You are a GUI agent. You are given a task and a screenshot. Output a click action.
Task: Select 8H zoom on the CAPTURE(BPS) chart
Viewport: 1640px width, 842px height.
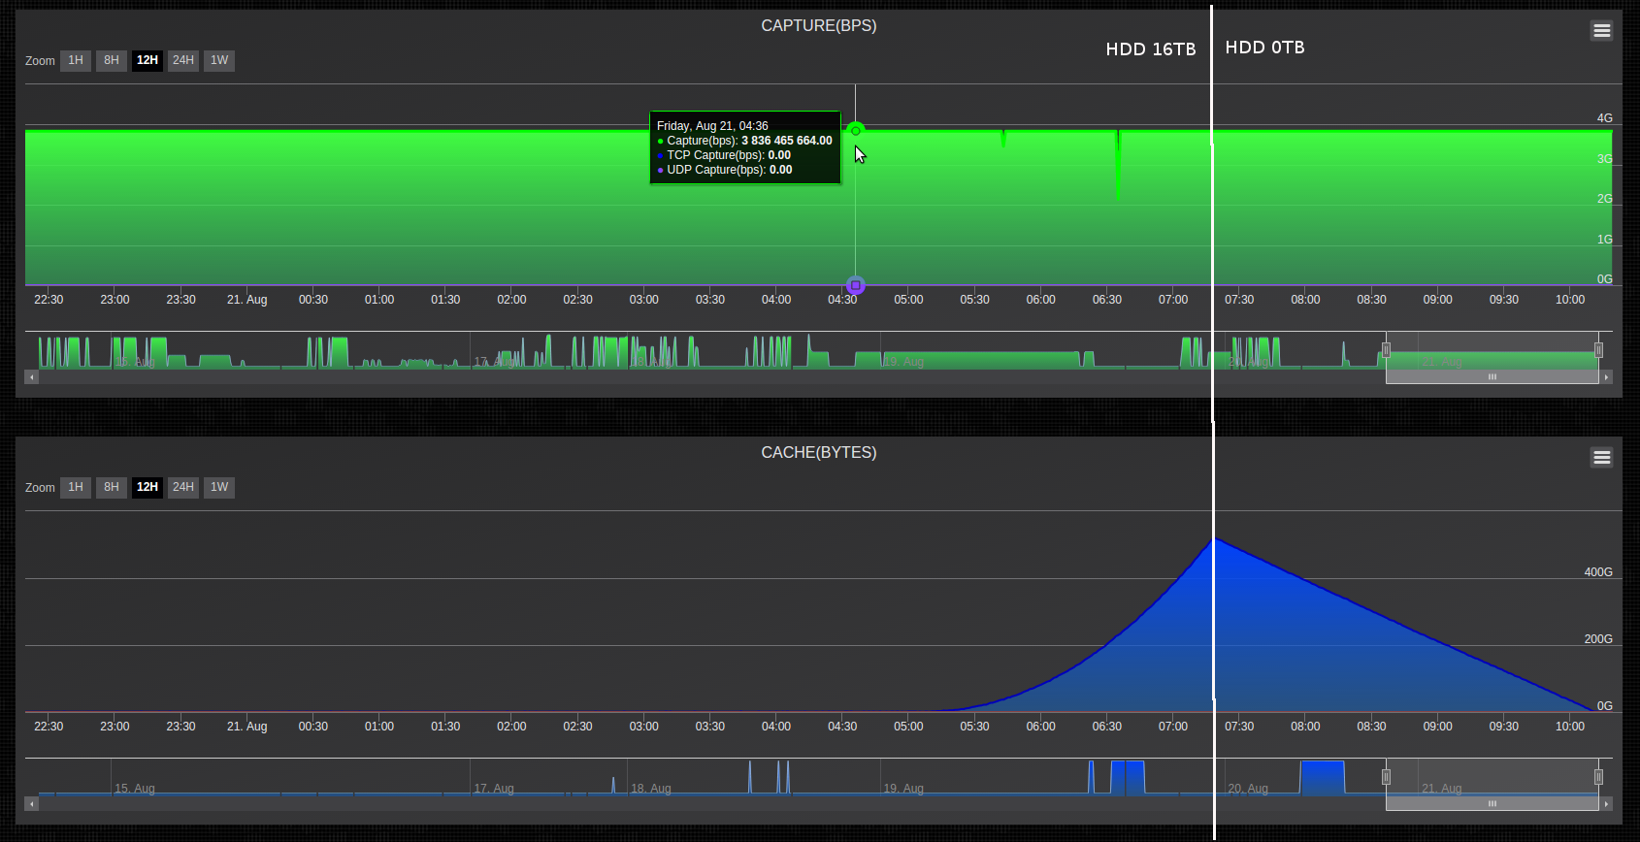[112, 60]
